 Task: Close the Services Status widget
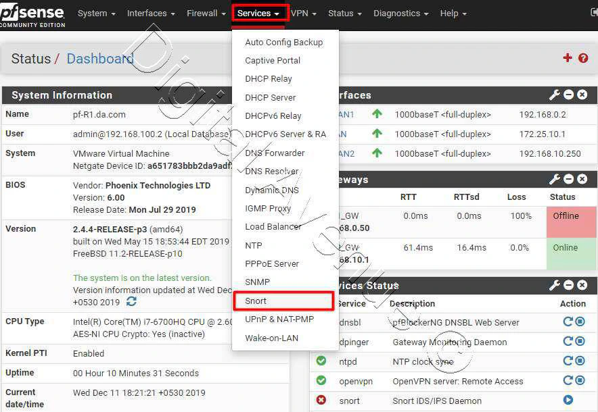click(x=582, y=285)
